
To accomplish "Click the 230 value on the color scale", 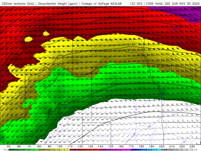I will click(x=192, y=146).
